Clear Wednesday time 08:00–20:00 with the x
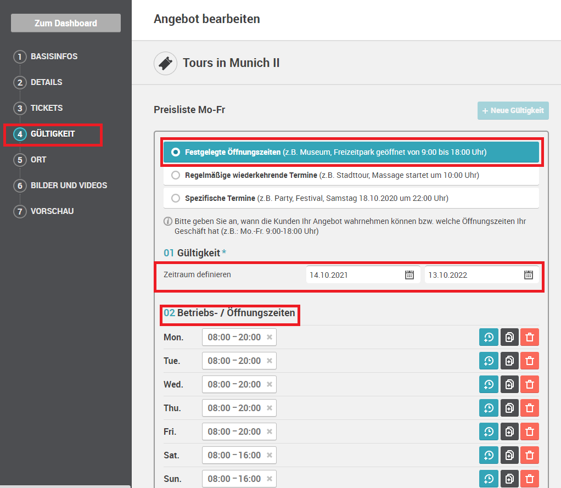561x488 pixels. (x=270, y=384)
